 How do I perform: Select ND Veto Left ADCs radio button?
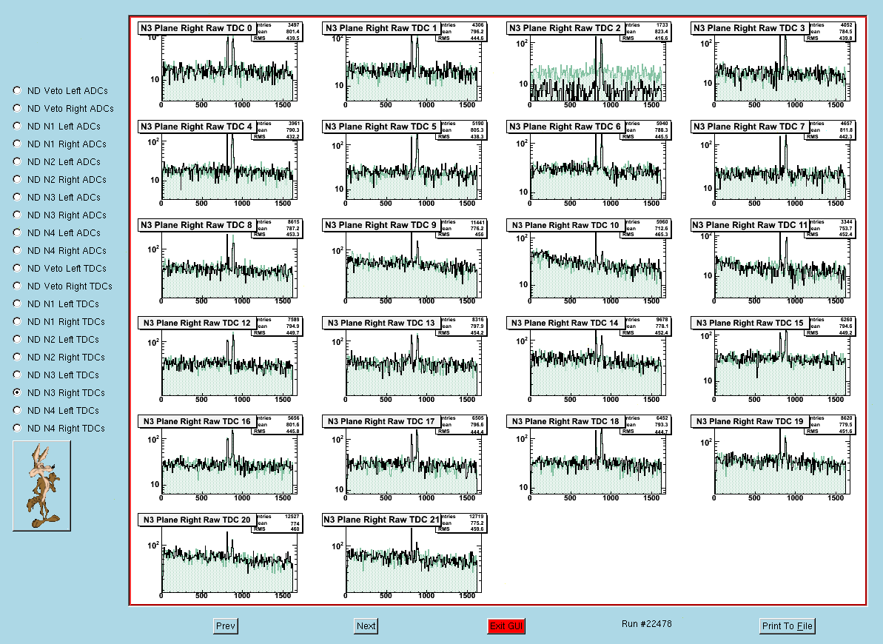(x=17, y=90)
